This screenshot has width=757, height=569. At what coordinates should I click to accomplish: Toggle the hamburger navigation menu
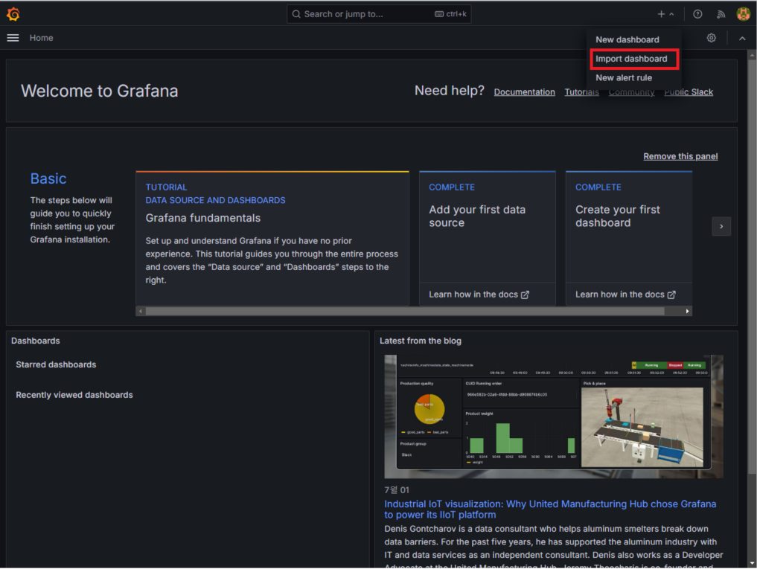[13, 38]
